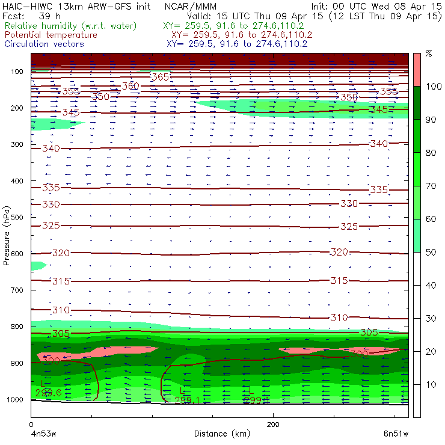Click the '700' pressure axis tick label
This screenshot has height=445, width=445.
(x=17, y=290)
